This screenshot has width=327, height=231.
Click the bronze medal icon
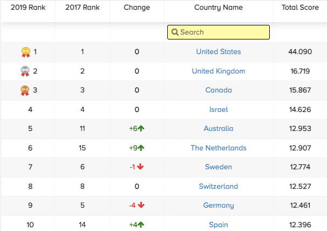(25, 90)
